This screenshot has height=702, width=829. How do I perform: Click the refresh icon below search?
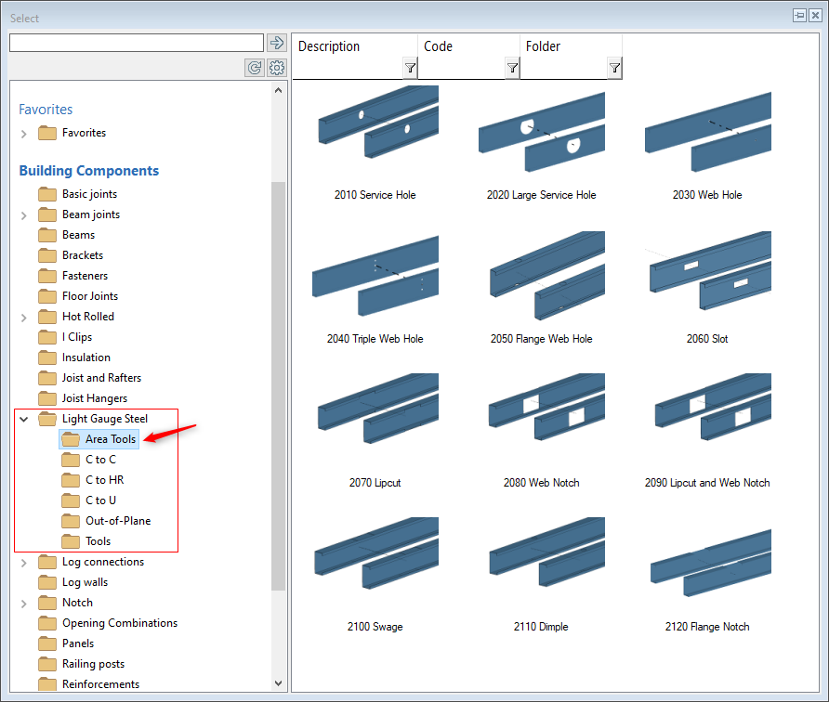tap(254, 68)
